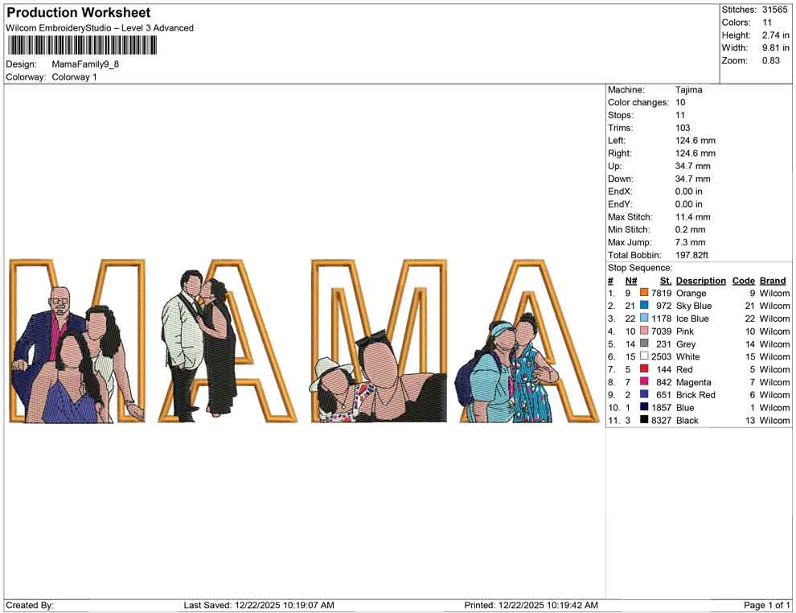Click the 'Description' column header
This screenshot has height=613, width=796.
point(701,280)
